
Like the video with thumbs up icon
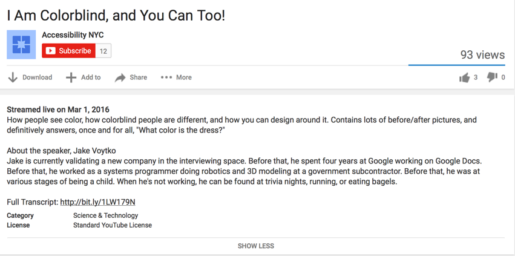(464, 77)
